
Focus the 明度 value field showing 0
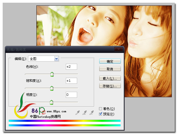pyautogui.click(x=71, y=95)
